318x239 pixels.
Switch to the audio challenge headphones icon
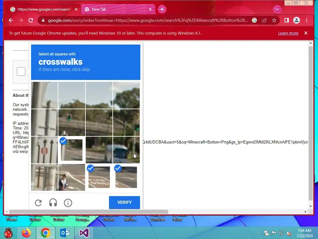tap(53, 203)
